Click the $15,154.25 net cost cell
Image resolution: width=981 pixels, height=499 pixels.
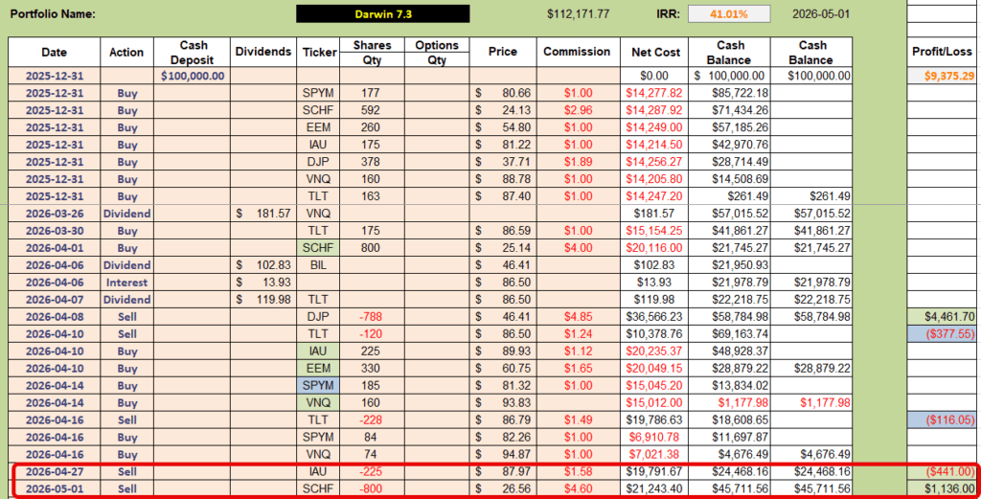coord(654,231)
